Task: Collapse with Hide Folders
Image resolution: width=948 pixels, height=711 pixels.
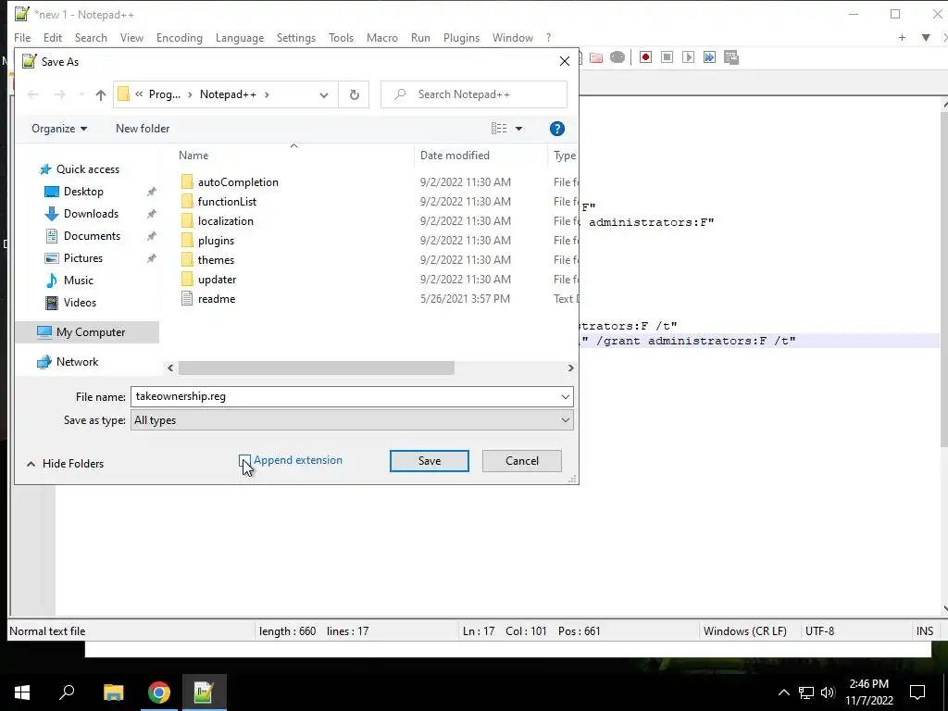Action: pyautogui.click(x=66, y=464)
